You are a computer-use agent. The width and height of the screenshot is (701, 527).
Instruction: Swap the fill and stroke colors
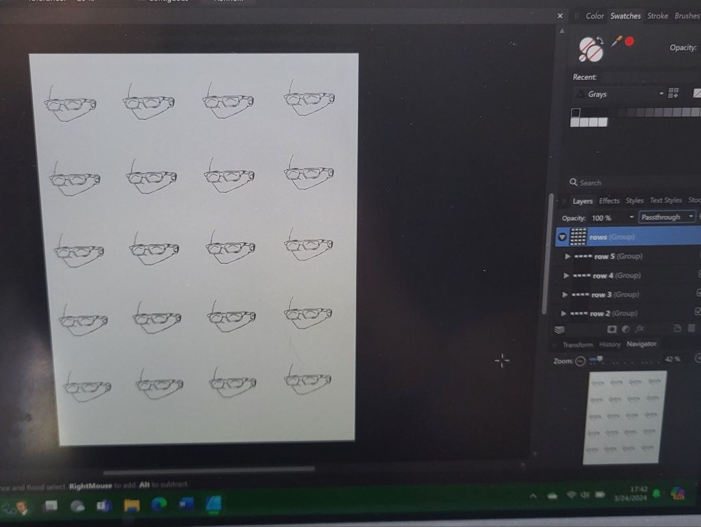tap(599, 39)
